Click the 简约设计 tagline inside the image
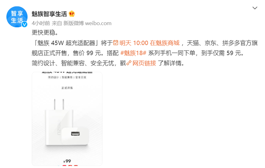Viewport: 265px width, 168px height. tap(53, 77)
